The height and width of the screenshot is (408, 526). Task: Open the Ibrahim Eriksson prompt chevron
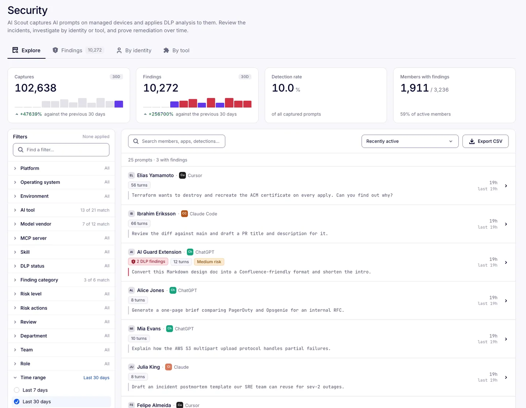click(506, 224)
